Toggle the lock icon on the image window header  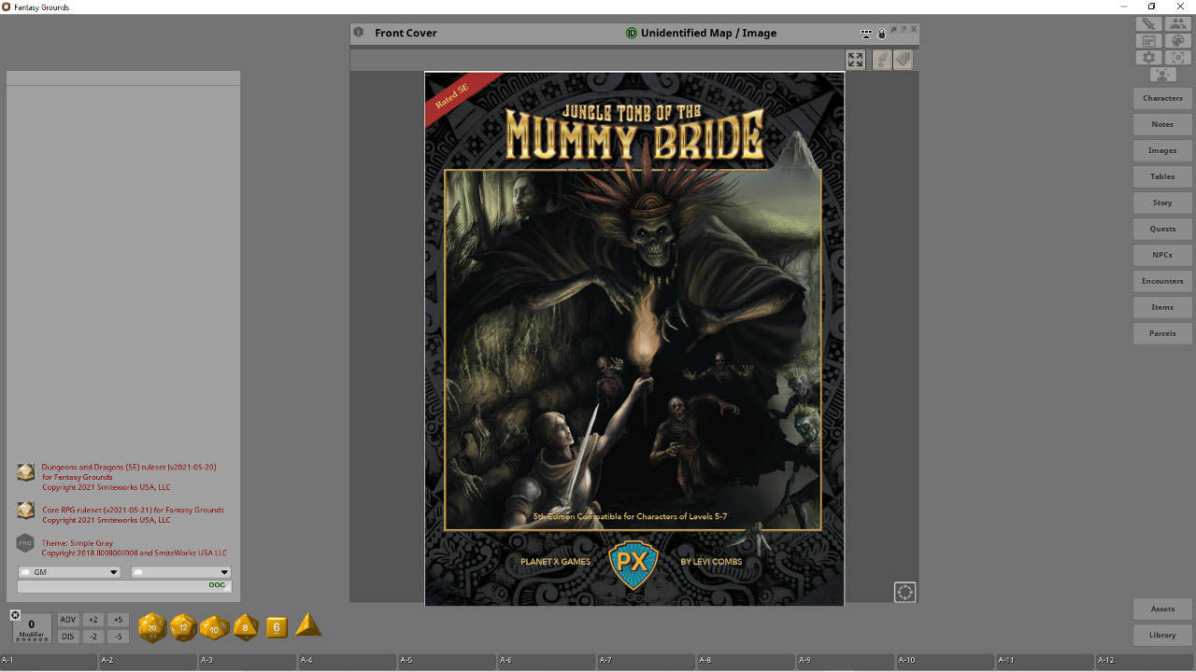tap(881, 33)
